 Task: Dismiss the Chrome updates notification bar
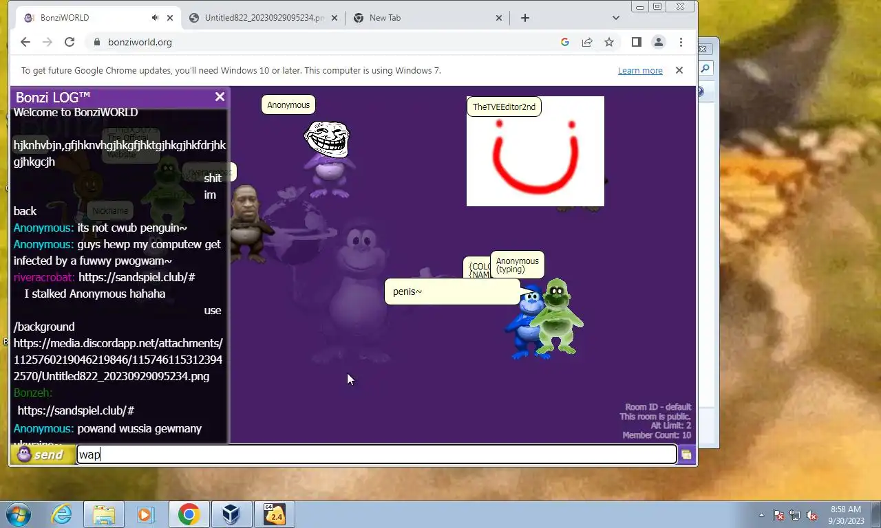coord(679,70)
